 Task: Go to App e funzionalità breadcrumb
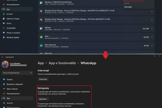tap(62, 63)
